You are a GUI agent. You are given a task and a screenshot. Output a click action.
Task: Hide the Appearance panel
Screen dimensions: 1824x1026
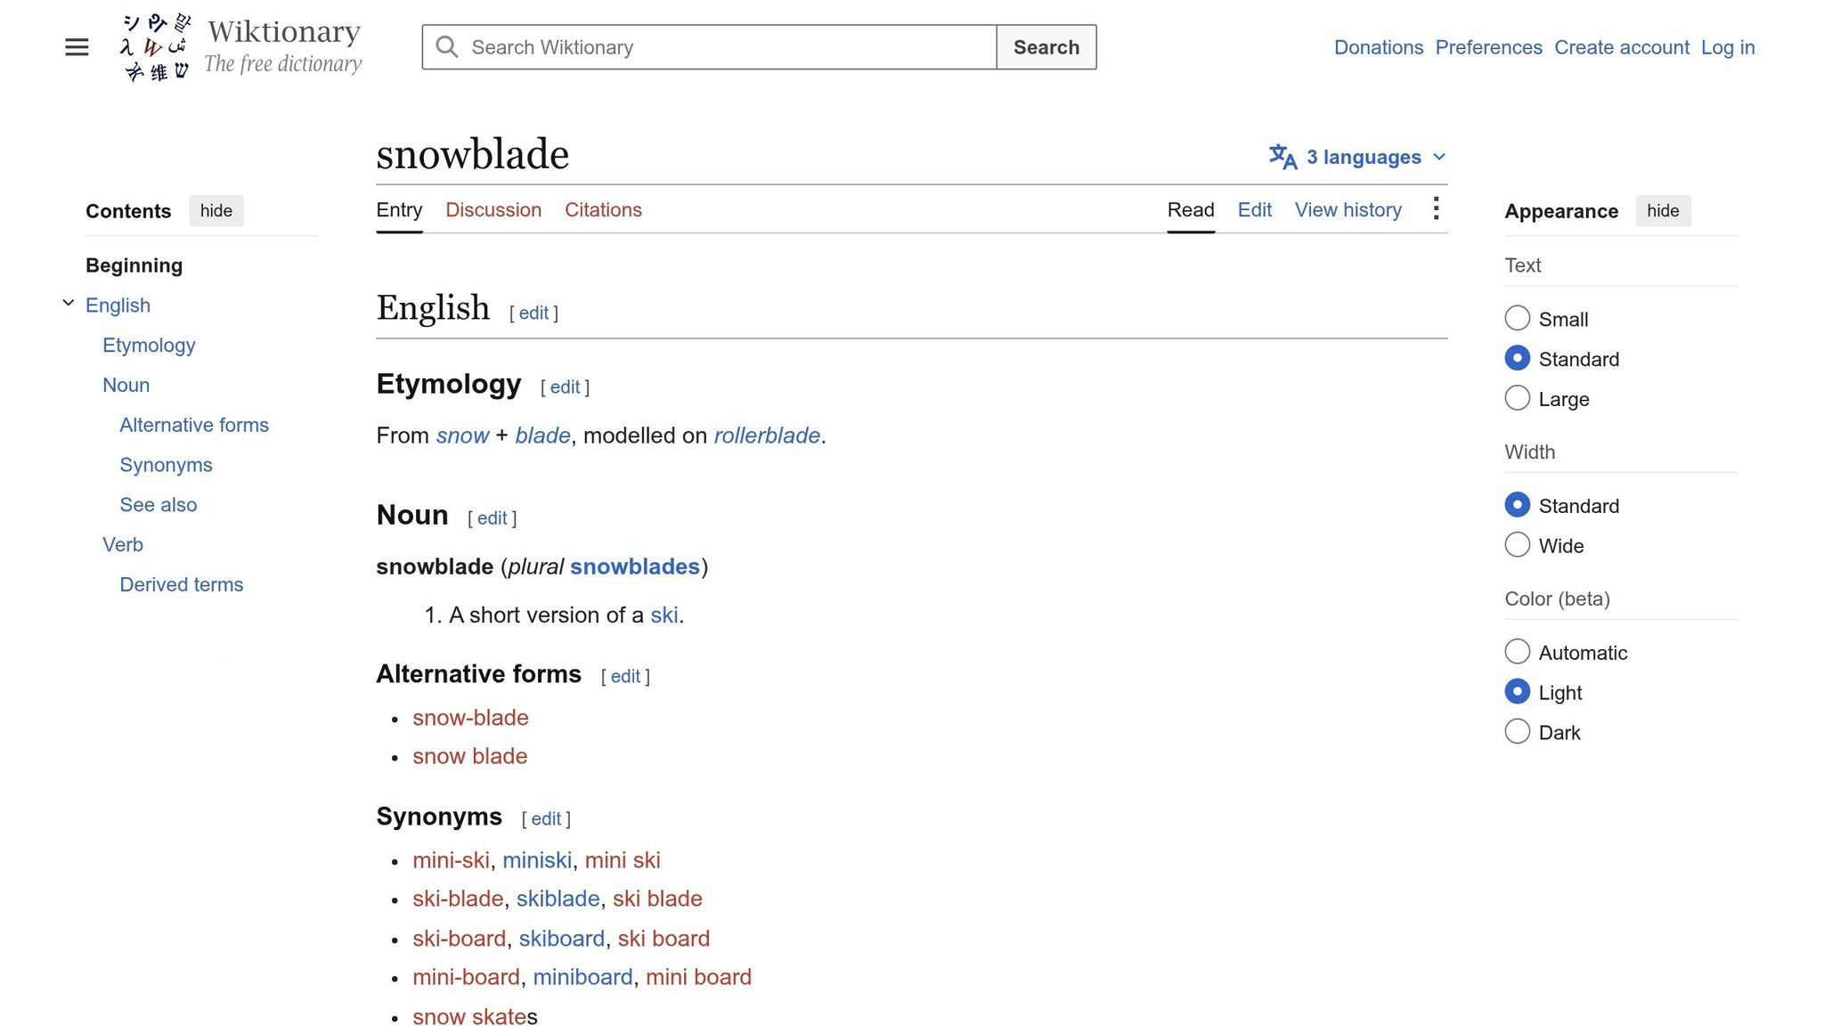point(1663,211)
